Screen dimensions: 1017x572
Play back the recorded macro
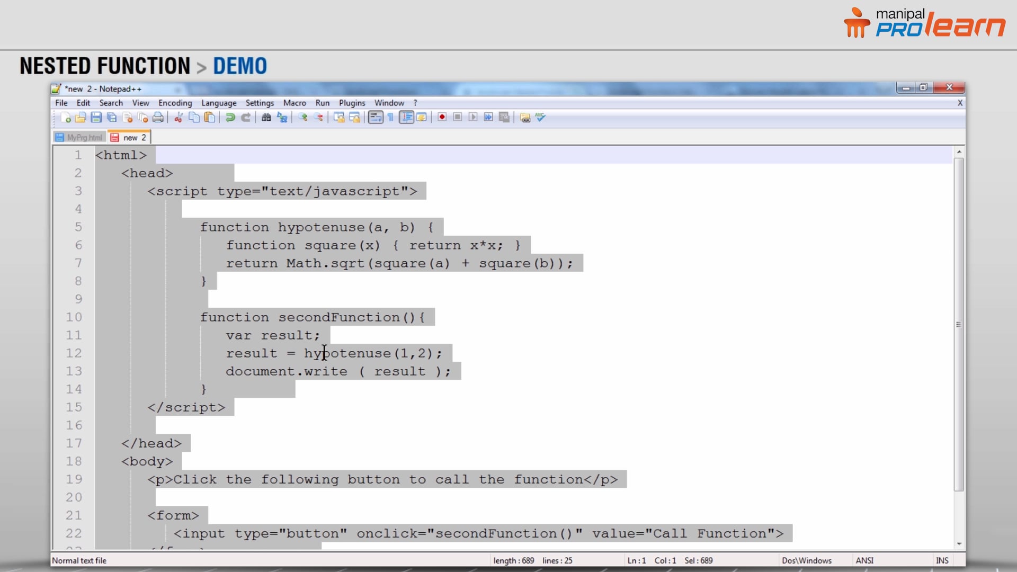(x=474, y=118)
